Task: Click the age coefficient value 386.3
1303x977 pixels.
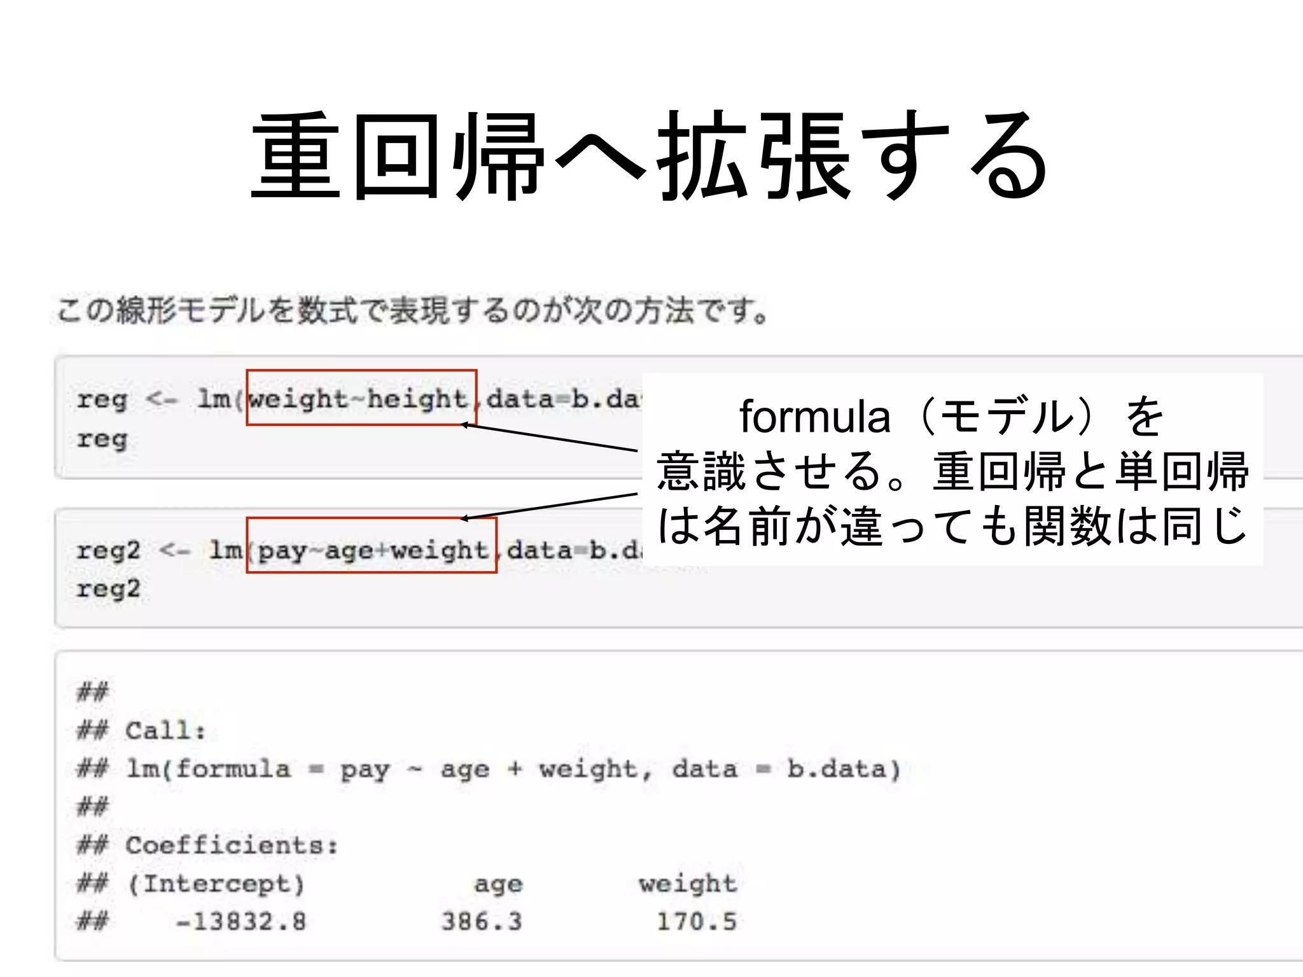Action: (x=482, y=922)
